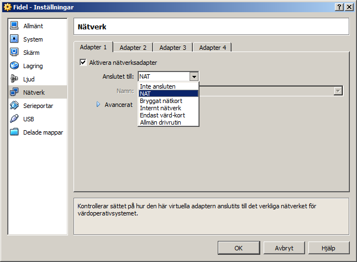The height and width of the screenshot is (262, 357).
Task: Collapse the Anslutet till dropdown arrow
Action: point(193,76)
